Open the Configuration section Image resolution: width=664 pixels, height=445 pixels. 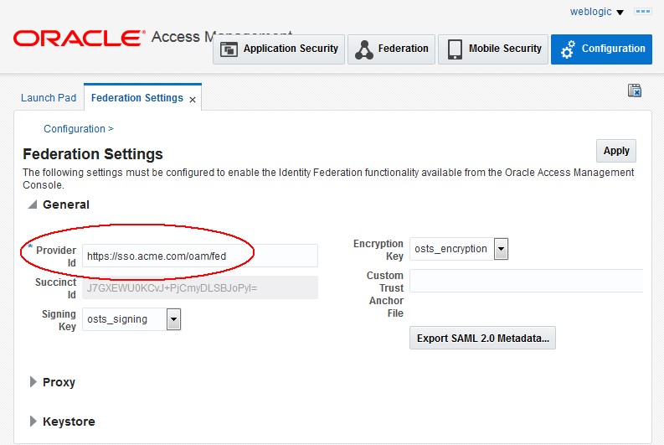coord(601,49)
